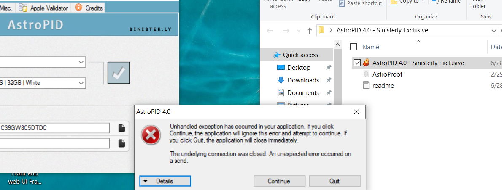Go back in File Explorer

click(x=270, y=31)
